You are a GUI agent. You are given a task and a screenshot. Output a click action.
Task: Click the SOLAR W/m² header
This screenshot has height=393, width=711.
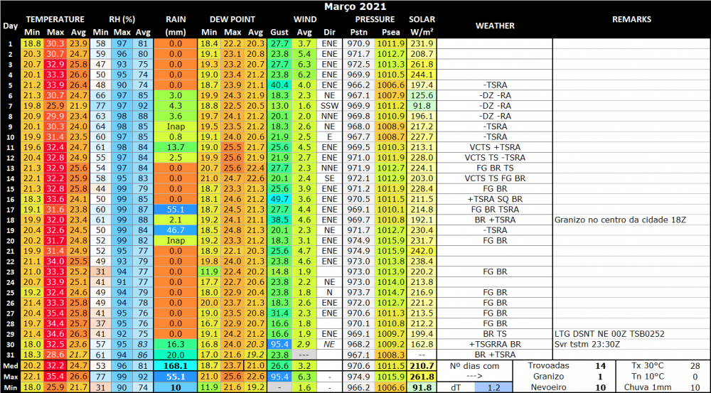pyautogui.click(x=422, y=26)
